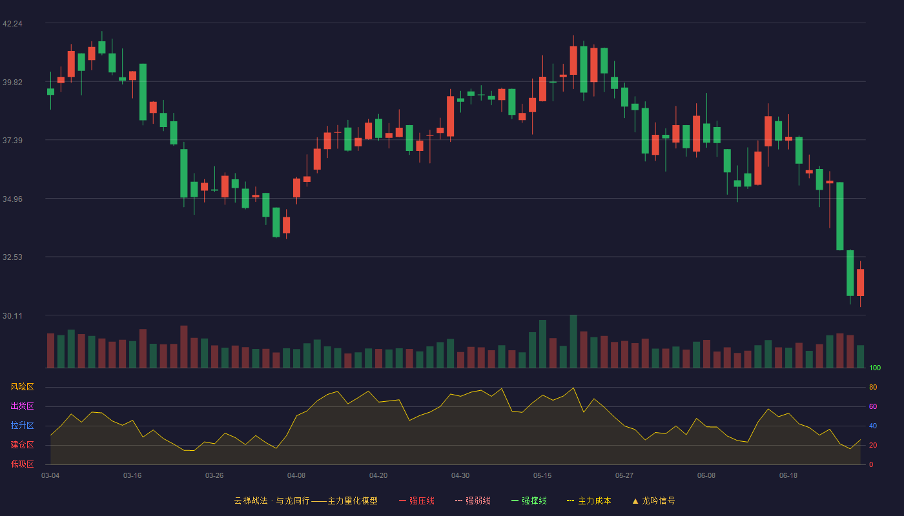Viewport: 904px width, 516px height.
Task: Select the 32.53 price axis label
Action: click(x=12, y=257)
